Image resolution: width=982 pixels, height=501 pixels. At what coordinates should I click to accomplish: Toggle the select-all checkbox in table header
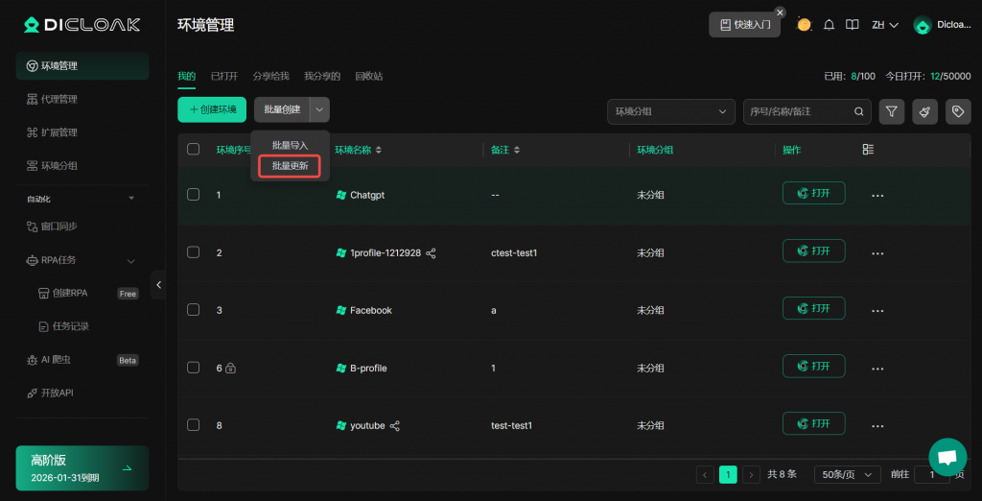click(193, 150)
